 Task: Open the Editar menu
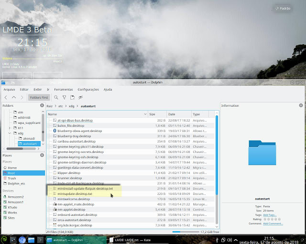point(24,90)
